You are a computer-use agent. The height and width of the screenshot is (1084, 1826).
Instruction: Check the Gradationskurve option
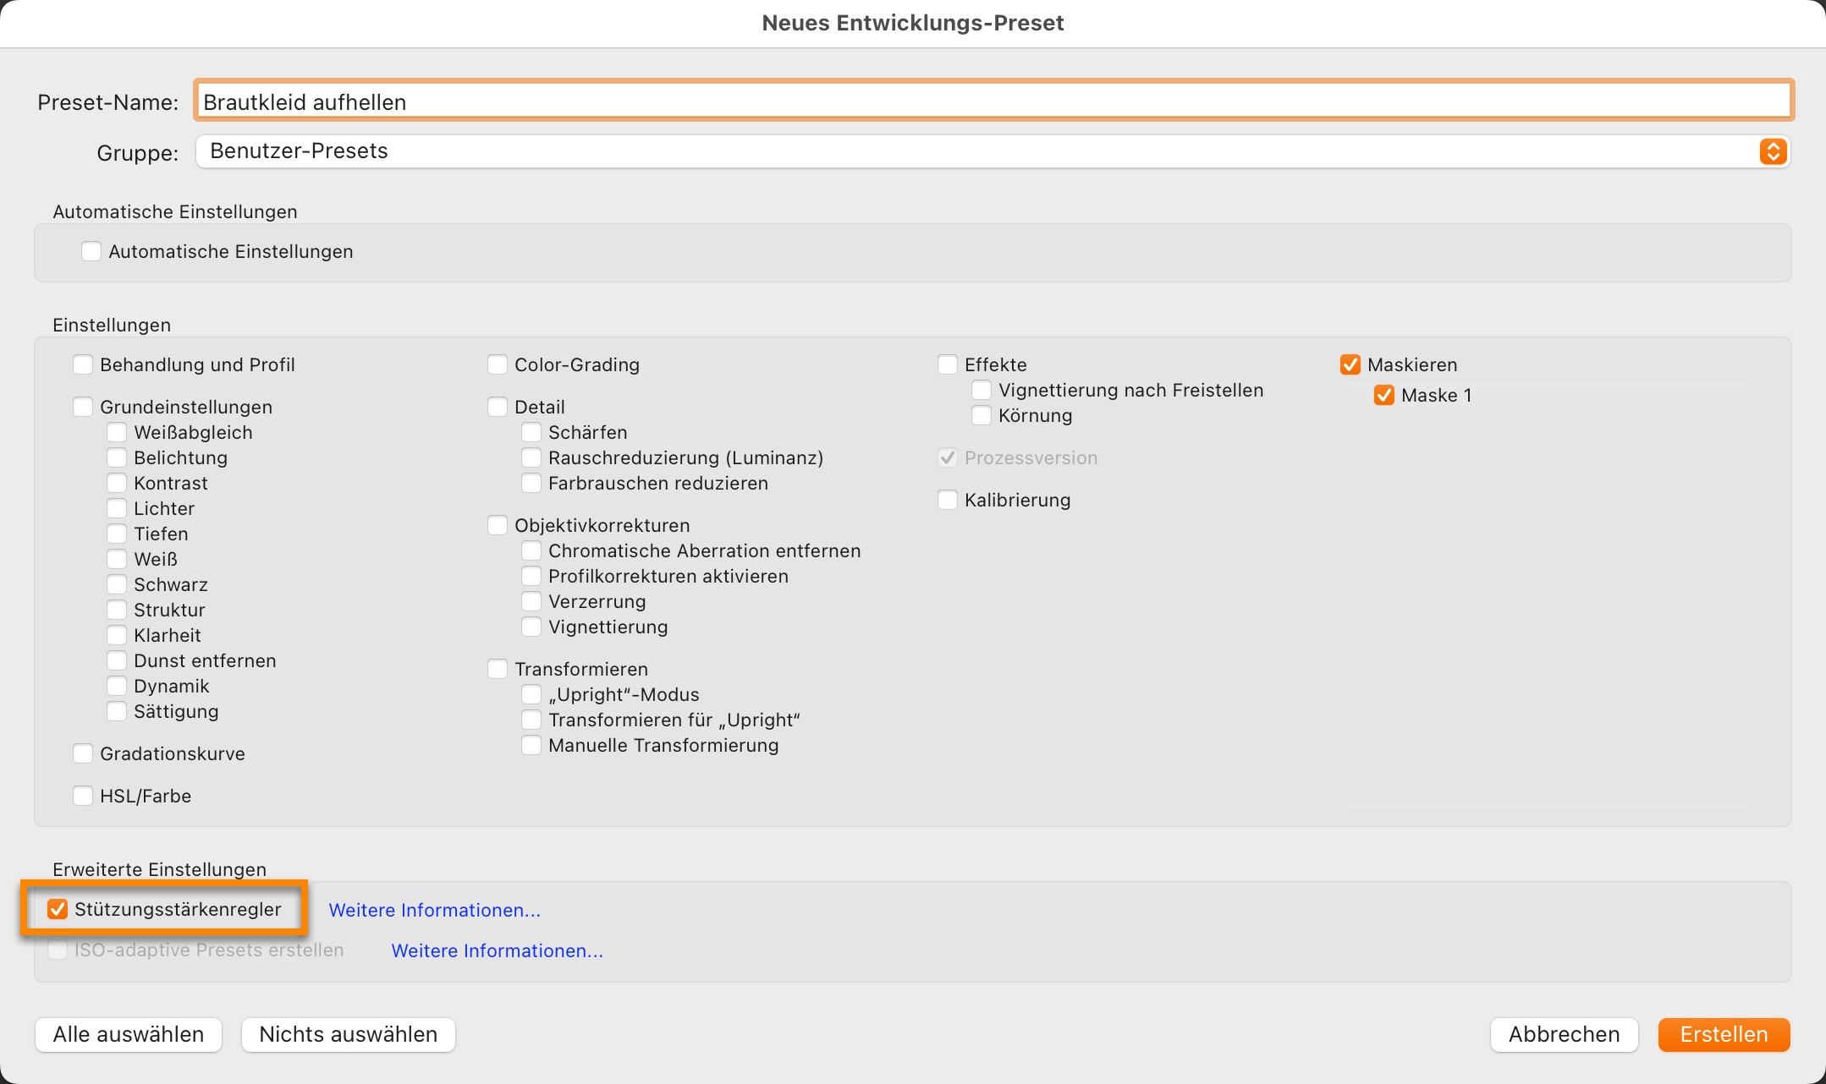(83, 753)
